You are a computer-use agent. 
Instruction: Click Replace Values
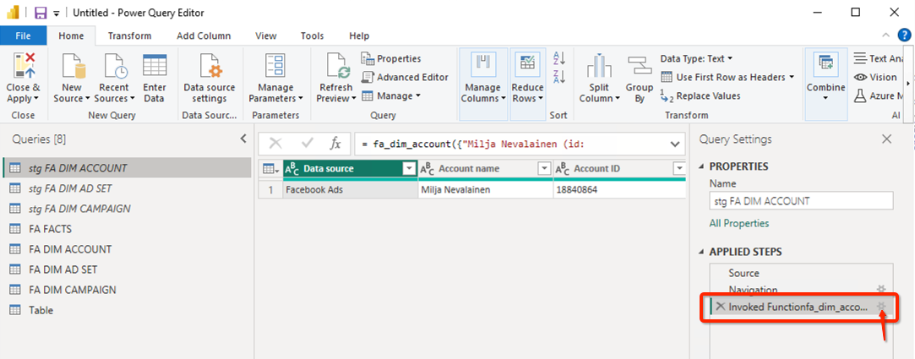(x=700, y=95)
